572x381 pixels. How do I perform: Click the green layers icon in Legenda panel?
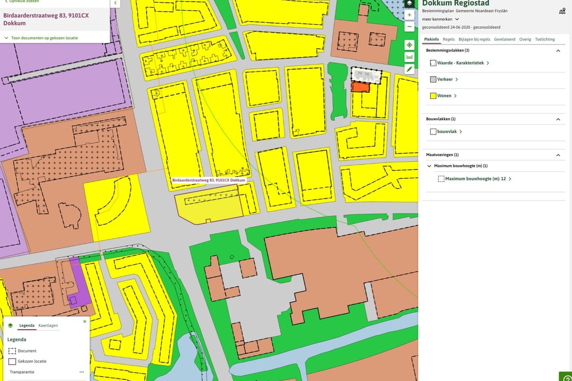[10, 325]
